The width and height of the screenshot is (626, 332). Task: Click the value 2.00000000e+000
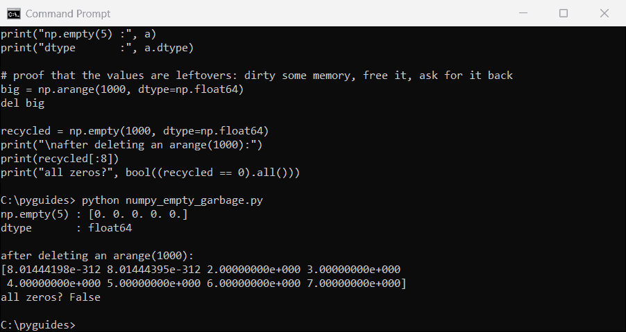coord(253,270)
